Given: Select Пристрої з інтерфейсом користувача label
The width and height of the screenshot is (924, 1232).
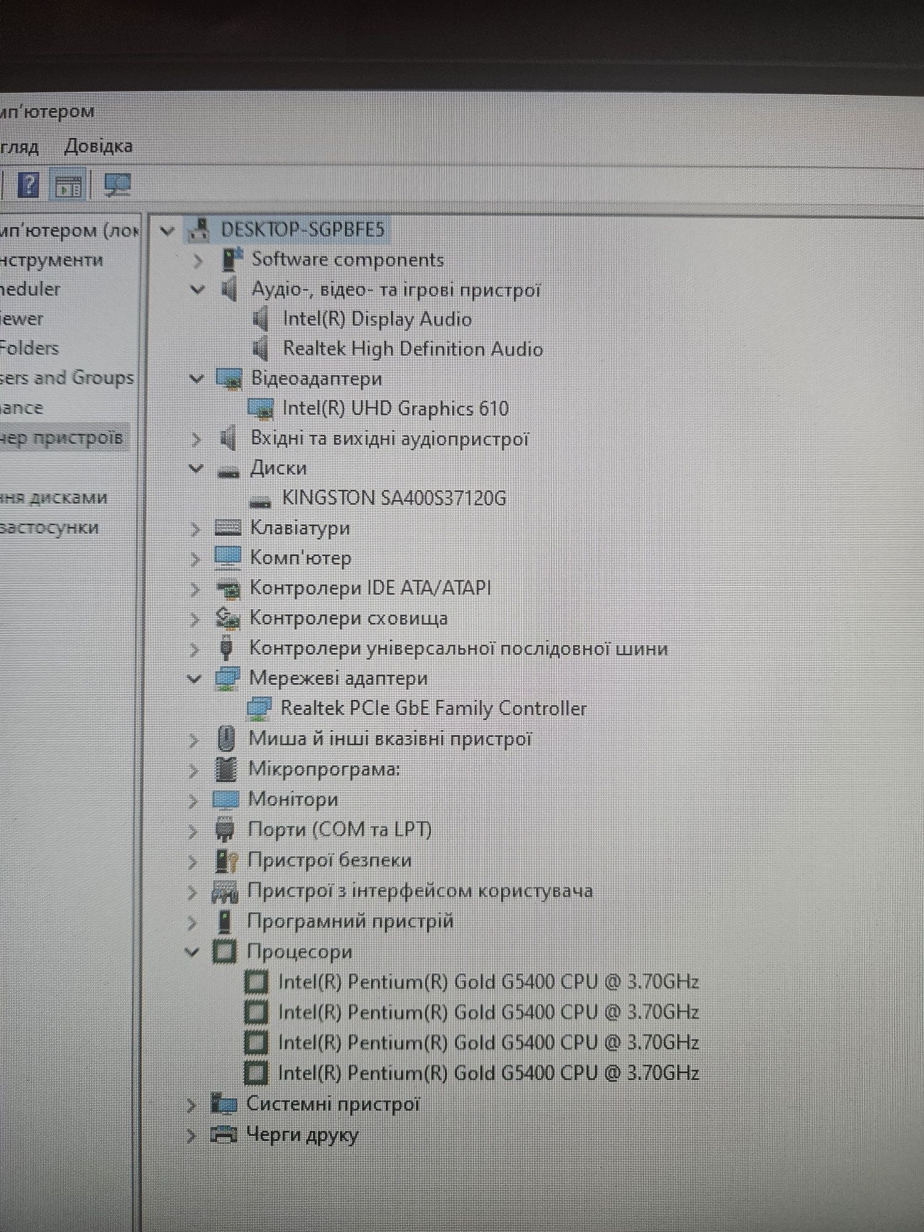Looking at the screenshot, I should click(420, 891).
